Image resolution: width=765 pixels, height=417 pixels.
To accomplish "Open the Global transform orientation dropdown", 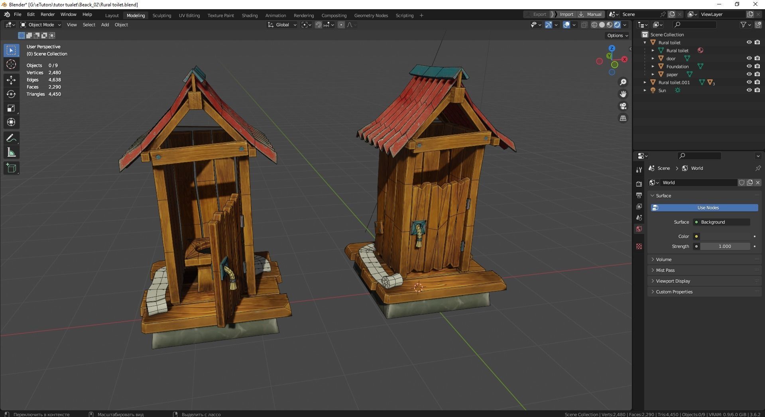I will [x=282, y=25].
